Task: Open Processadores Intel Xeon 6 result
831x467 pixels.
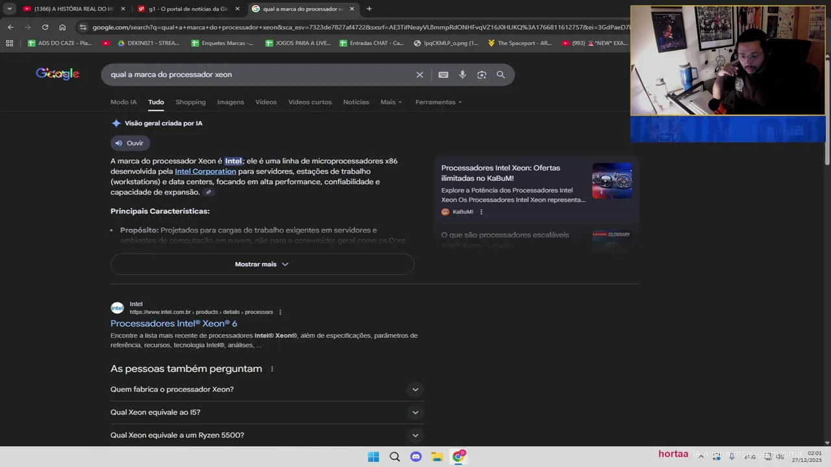Action: coord(174,324)
